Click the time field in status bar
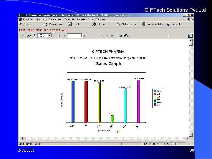 click(175, 144)
